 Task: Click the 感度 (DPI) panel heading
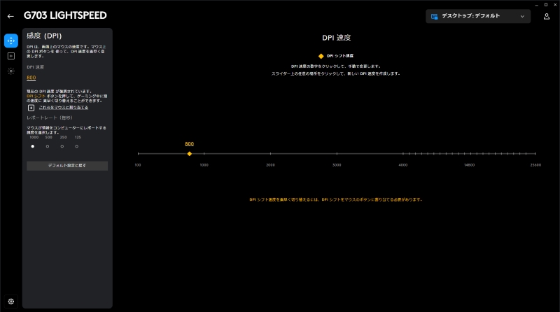click(x=44, y=36)
